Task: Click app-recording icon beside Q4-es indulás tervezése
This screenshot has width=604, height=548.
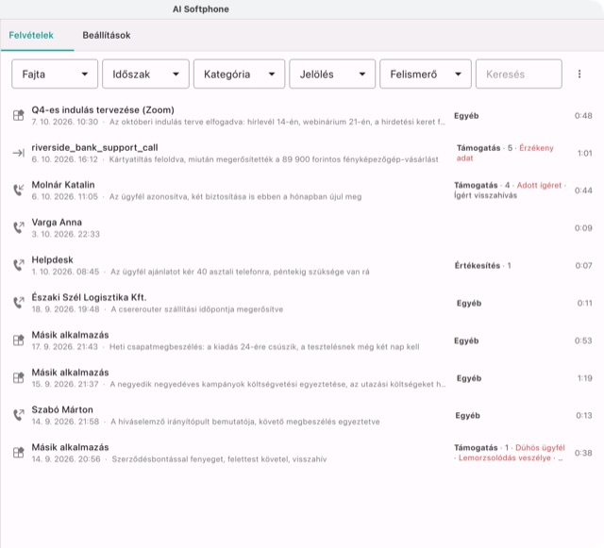Action: 19,115
